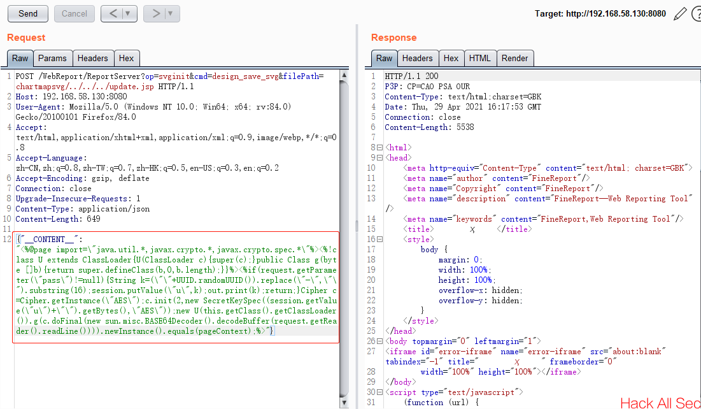
Task: Click the Content-Length: 649 header
Action: 58,219
